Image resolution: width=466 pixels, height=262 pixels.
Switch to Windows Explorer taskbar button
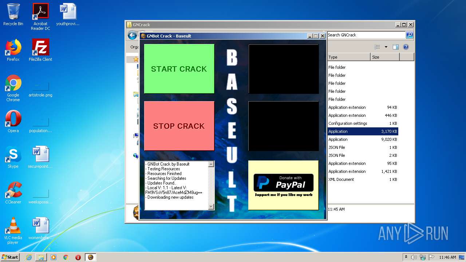[x=41, y=257]
